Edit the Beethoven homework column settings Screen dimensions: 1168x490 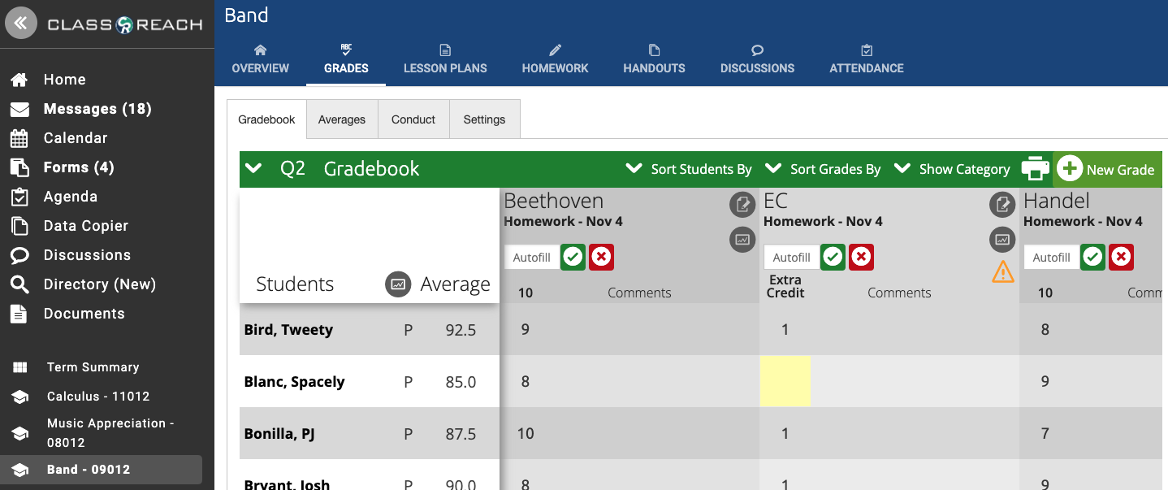coord(742,205)
